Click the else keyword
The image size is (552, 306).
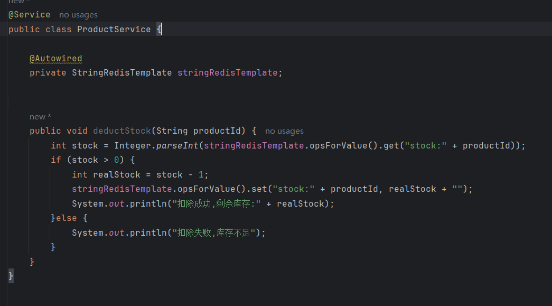66,218
